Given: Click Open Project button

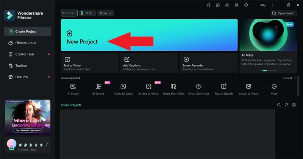Looking at the screenshot, I should [283, 13].
